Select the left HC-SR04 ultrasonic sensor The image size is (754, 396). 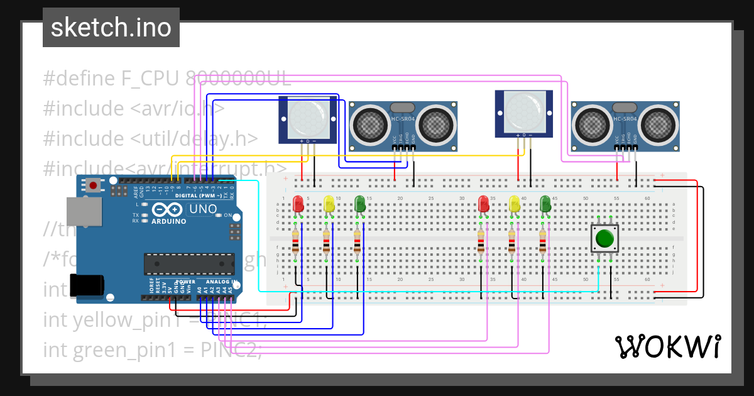(x=402, y=126)
